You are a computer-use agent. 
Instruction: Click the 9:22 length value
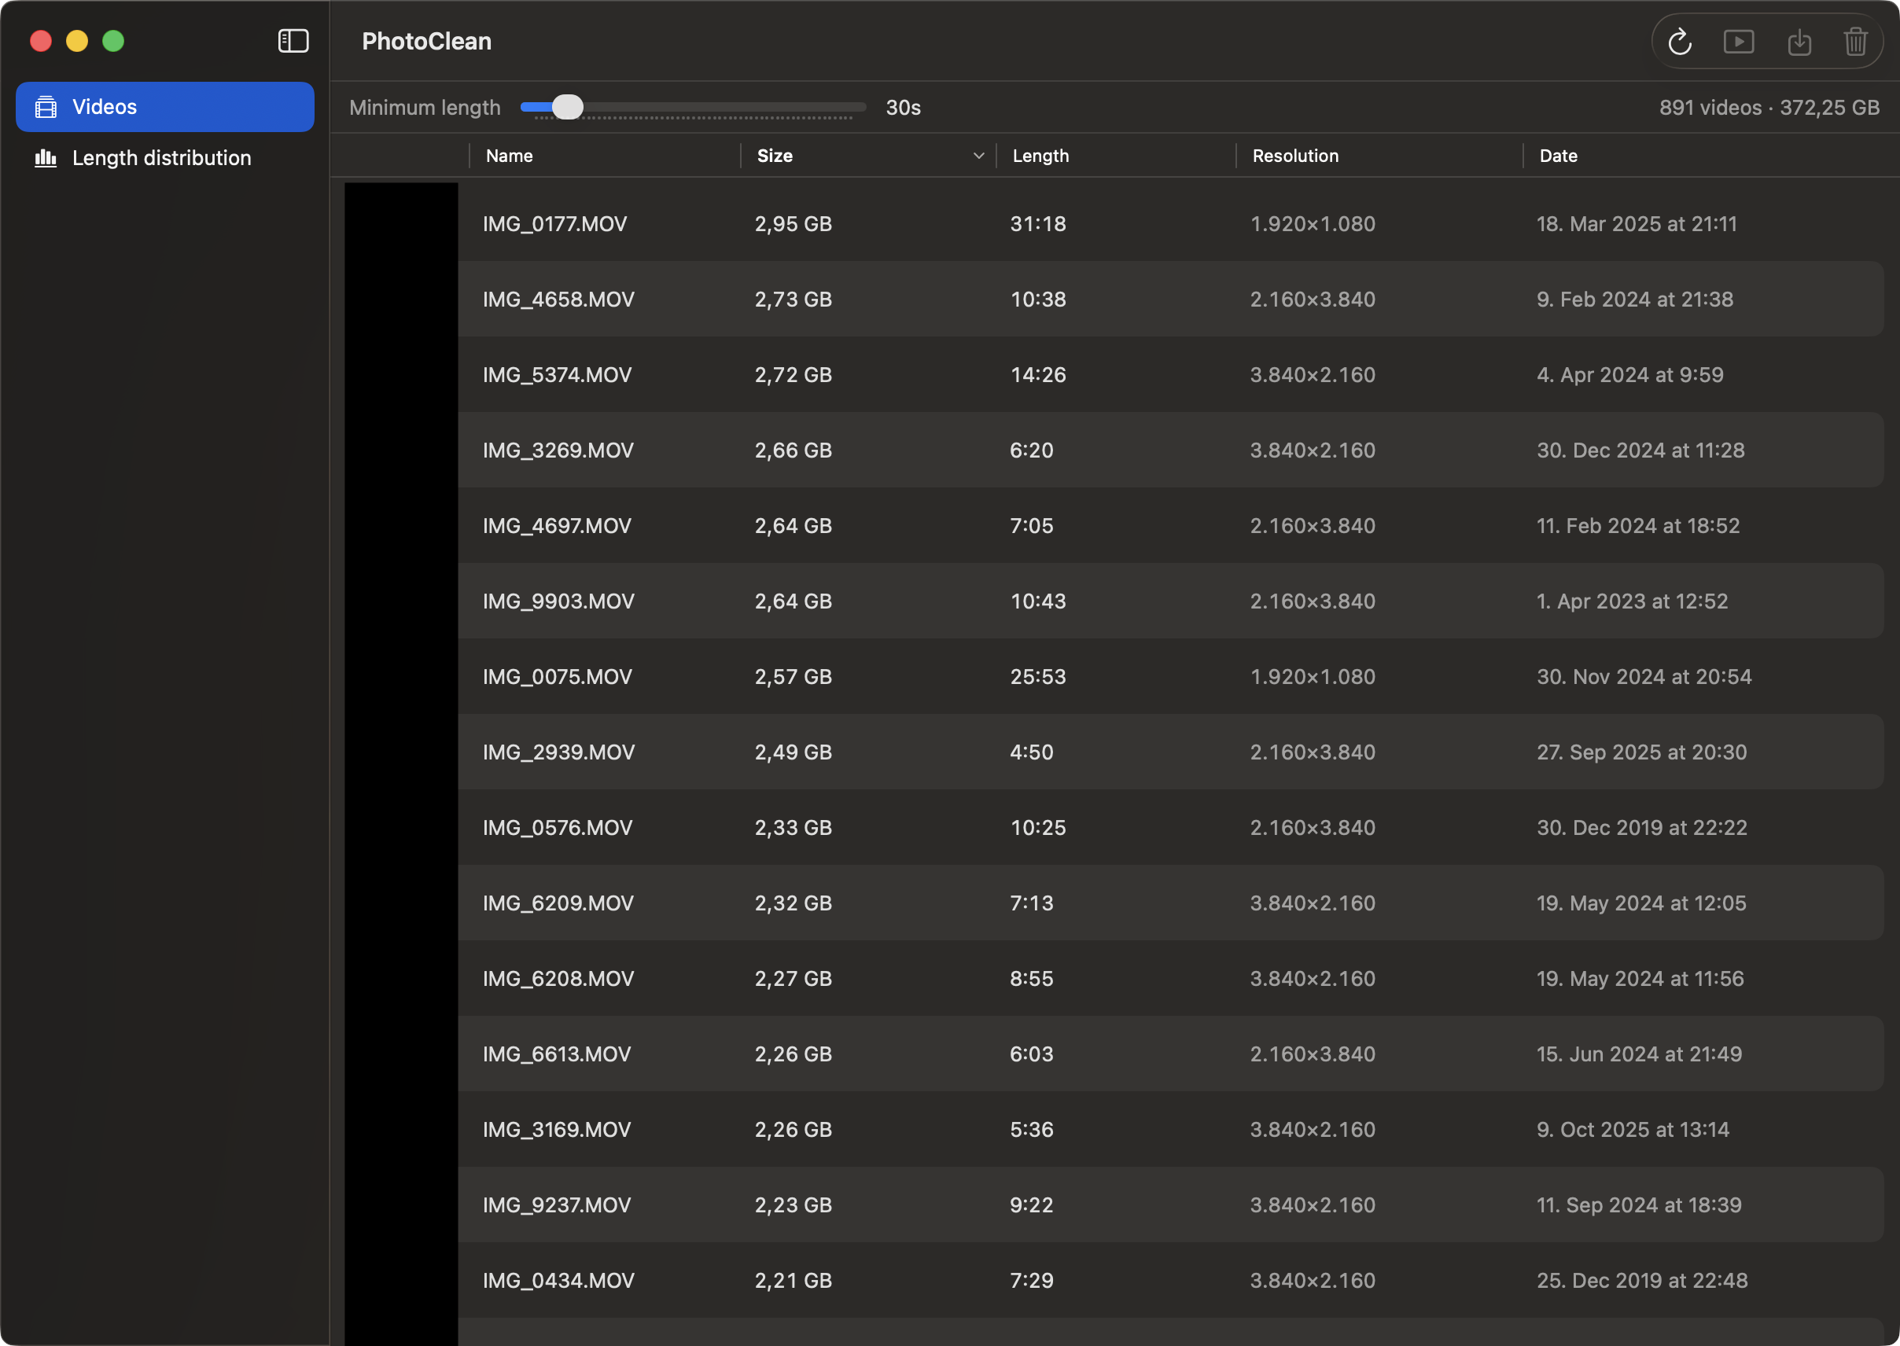coord(1031,1204)
